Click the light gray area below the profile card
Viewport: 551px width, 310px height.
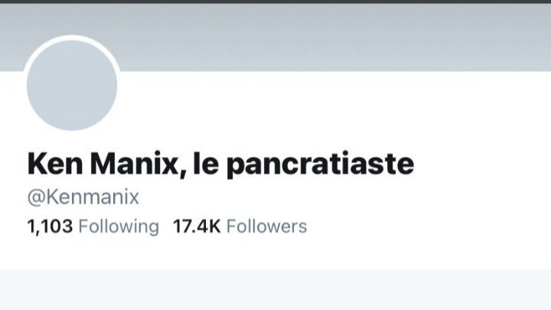[275, 289]
